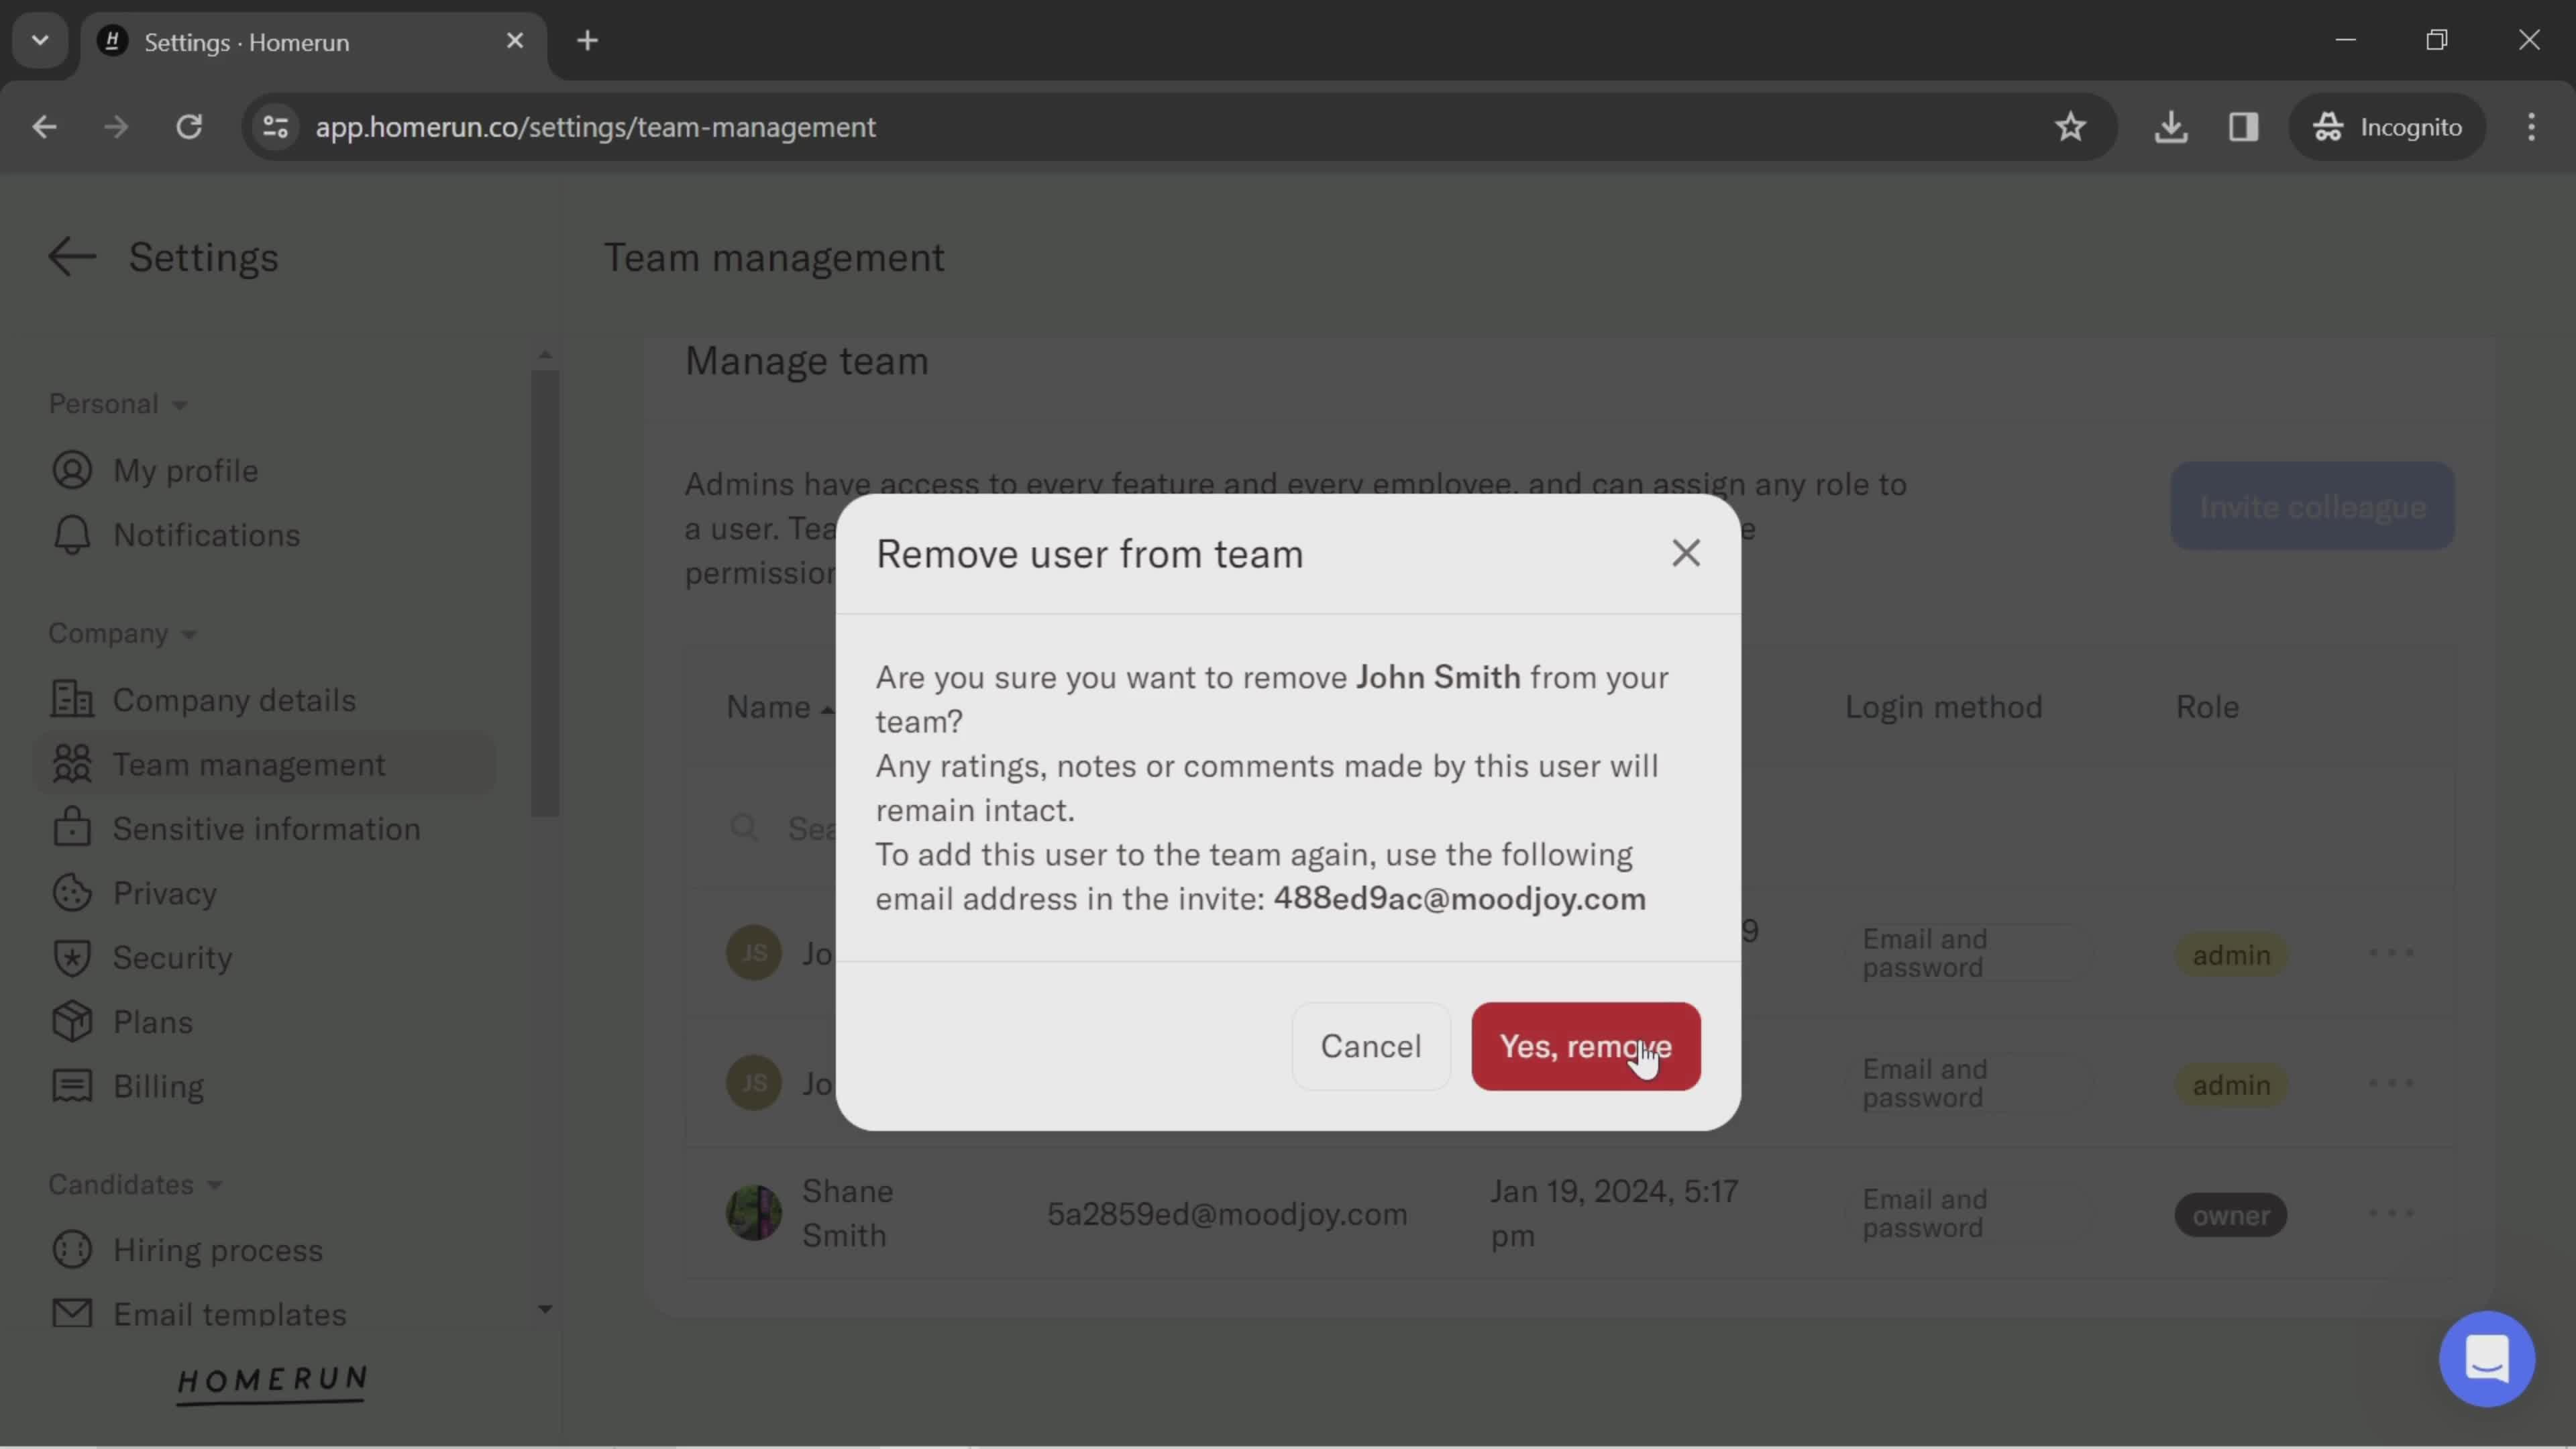Click the address bar URL
Viewport: 2576px width, 1449px height.
(595, 127)
